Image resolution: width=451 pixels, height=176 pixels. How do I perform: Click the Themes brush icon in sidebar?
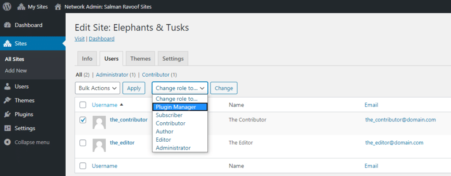(x=7, y=100)
